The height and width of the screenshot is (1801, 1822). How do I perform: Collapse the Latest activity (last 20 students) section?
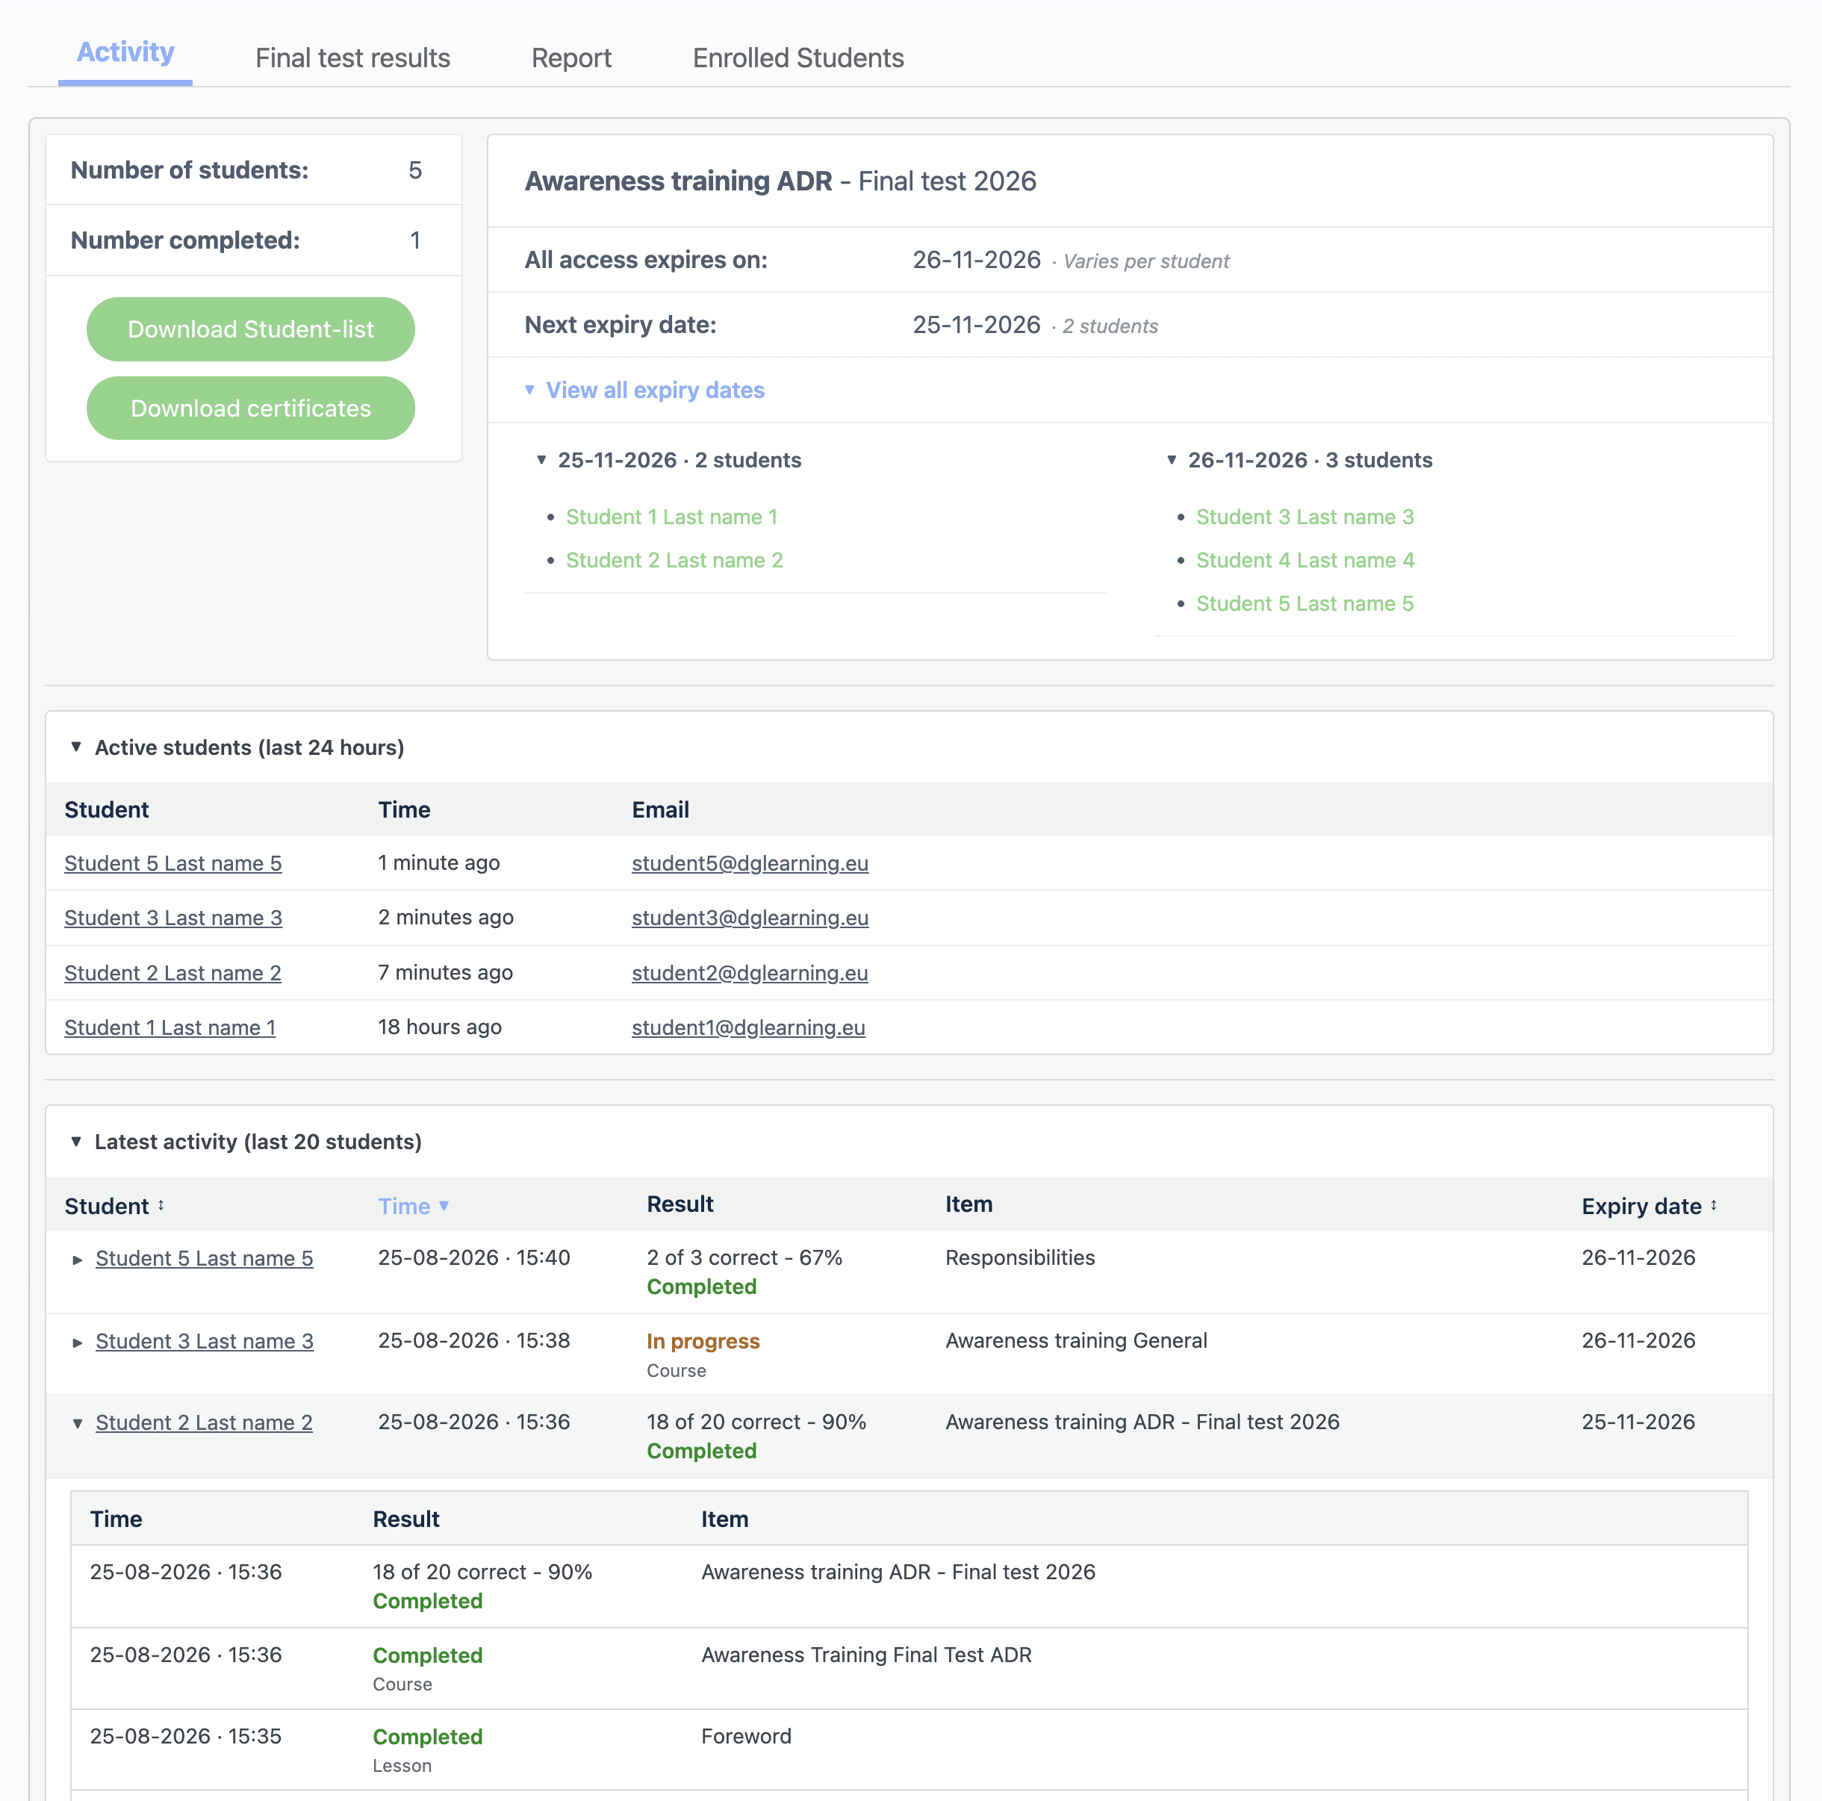[245, 1142]
